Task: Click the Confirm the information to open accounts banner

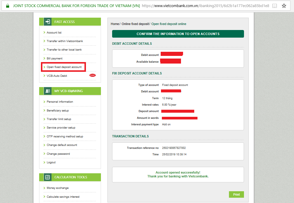Action: click(178, 34)
